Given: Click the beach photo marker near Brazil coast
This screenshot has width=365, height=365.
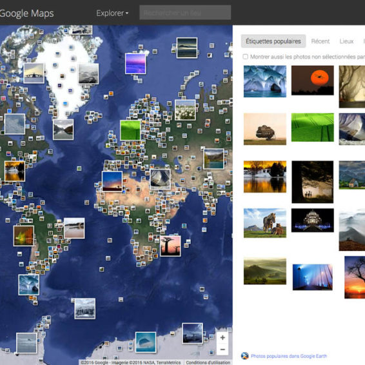Looking at the screenshot, I should [x=74, y=228].
